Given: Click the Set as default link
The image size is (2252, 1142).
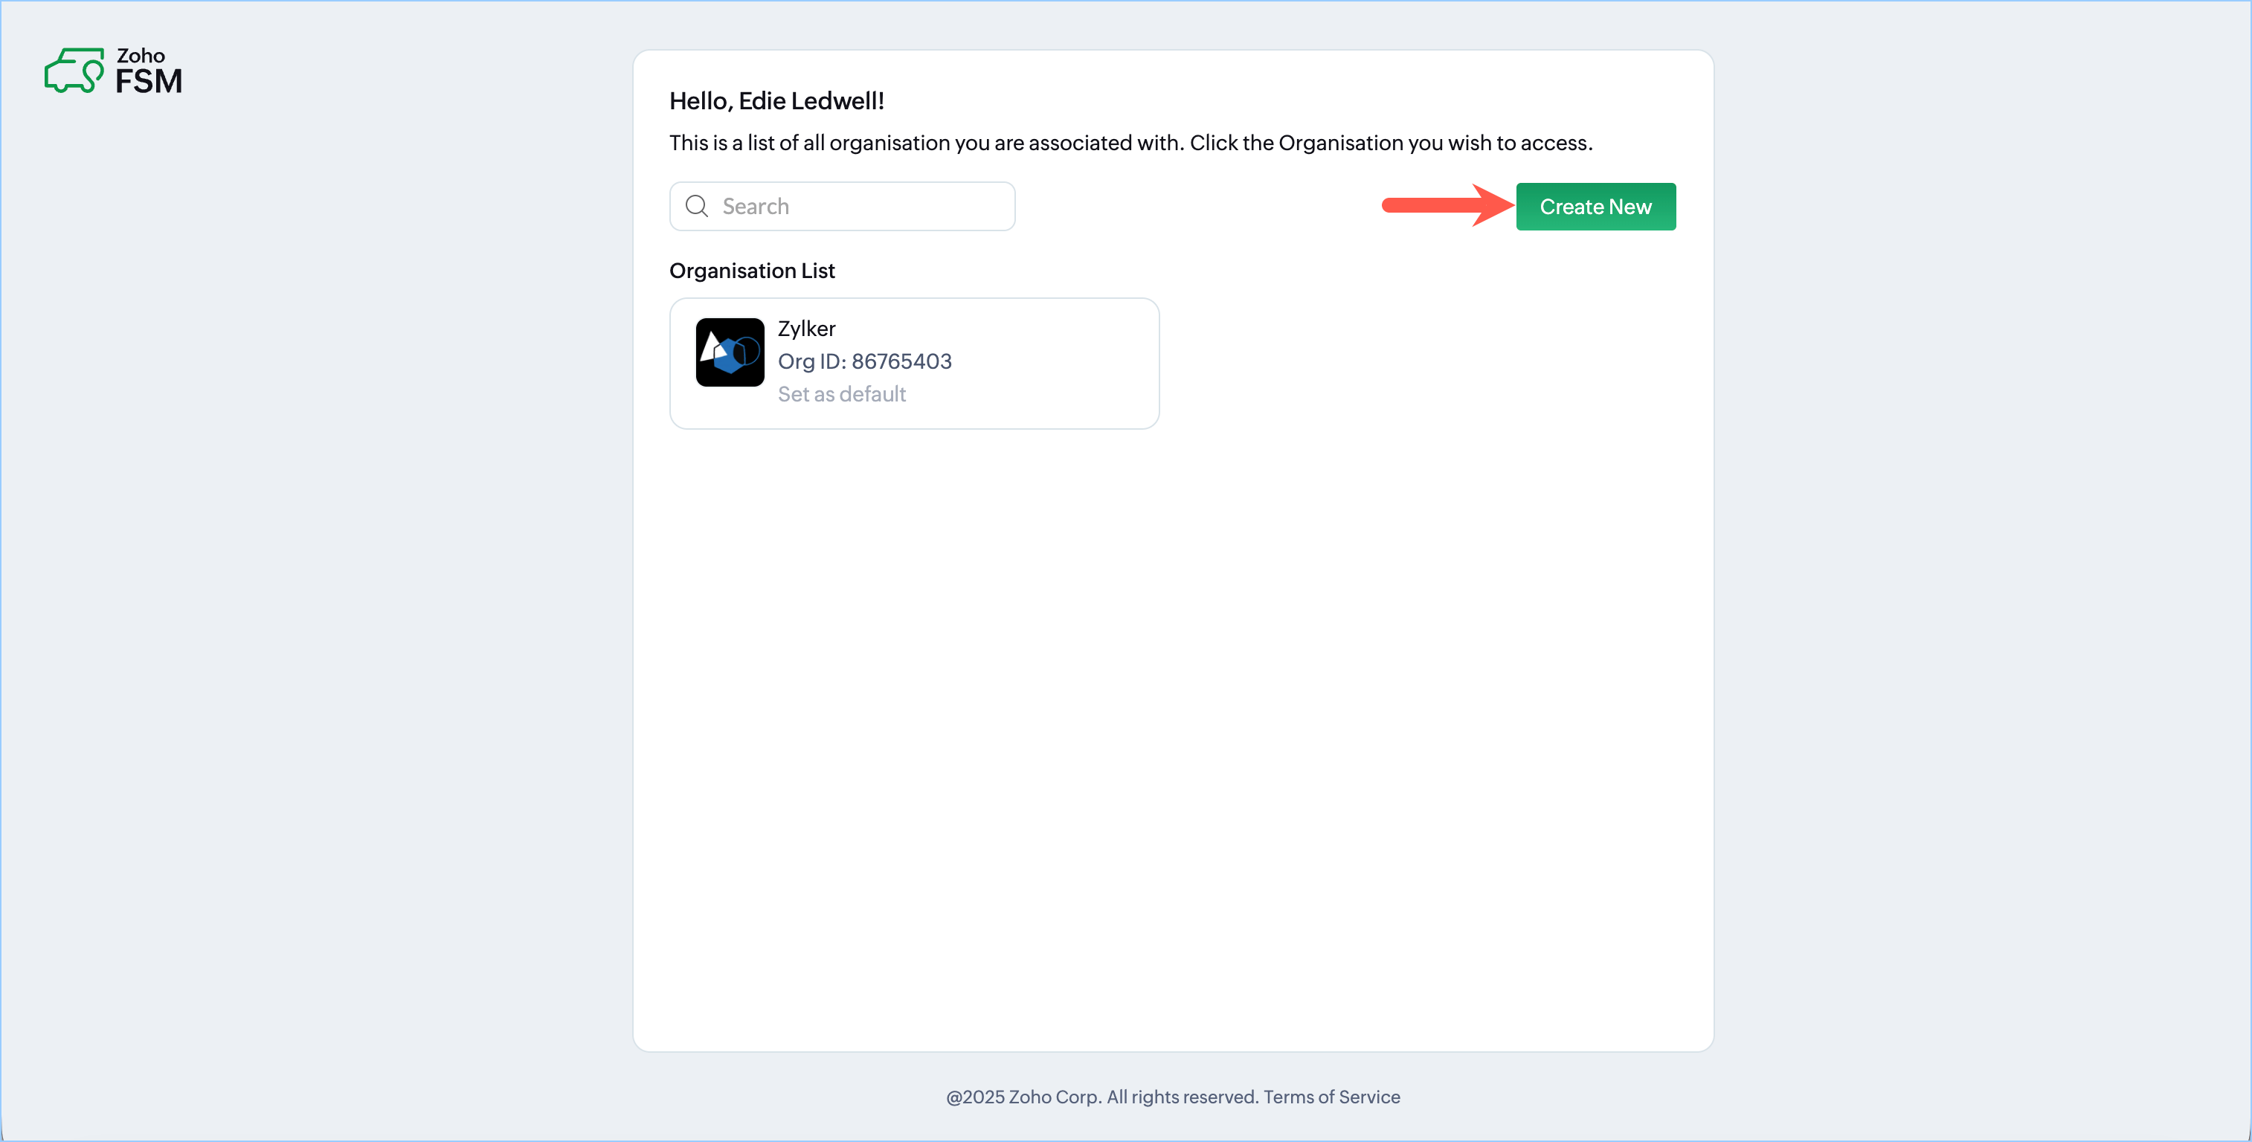Looking at the screenshot, I should point(841,394).
